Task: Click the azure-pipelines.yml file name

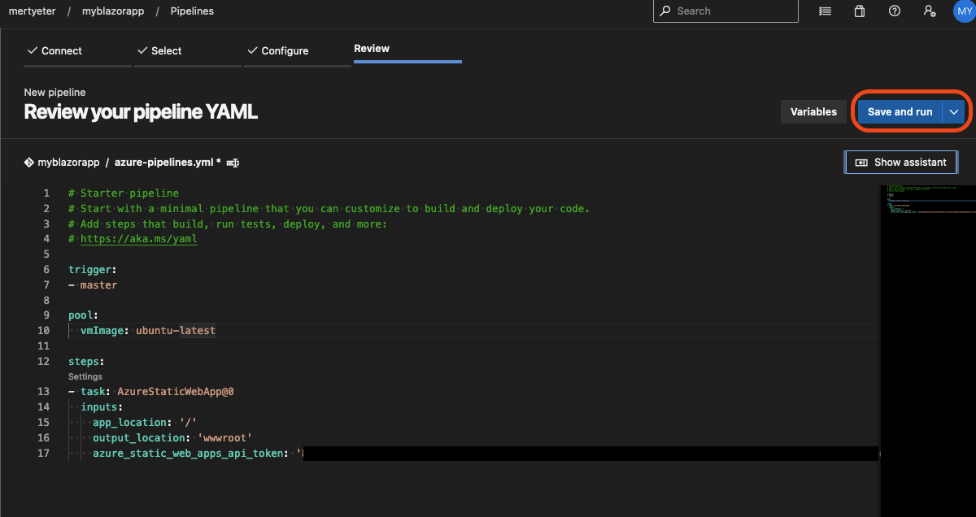Action: coord(165,163)
